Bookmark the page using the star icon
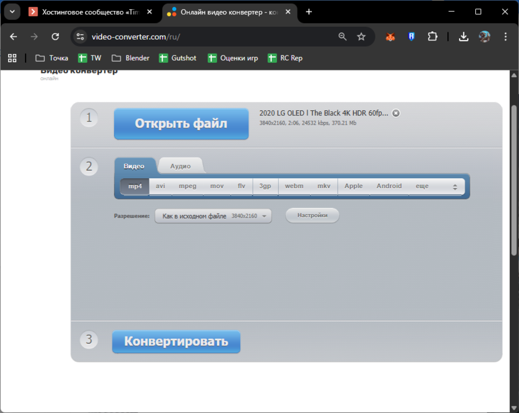Viewport: 519px width, 413px height. (x=362, y=37)
